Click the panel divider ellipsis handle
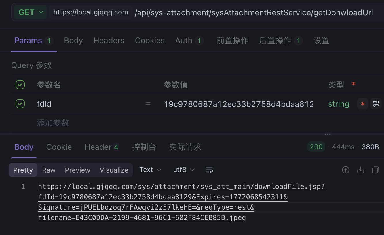Screen dimensions: 384x235 click(x=328, y=134)
